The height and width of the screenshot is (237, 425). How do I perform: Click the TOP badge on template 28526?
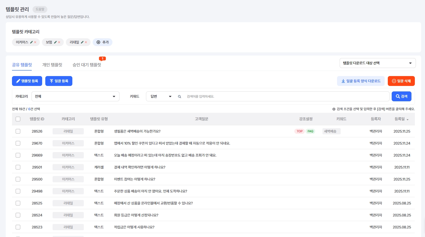[x=300, y=131]
